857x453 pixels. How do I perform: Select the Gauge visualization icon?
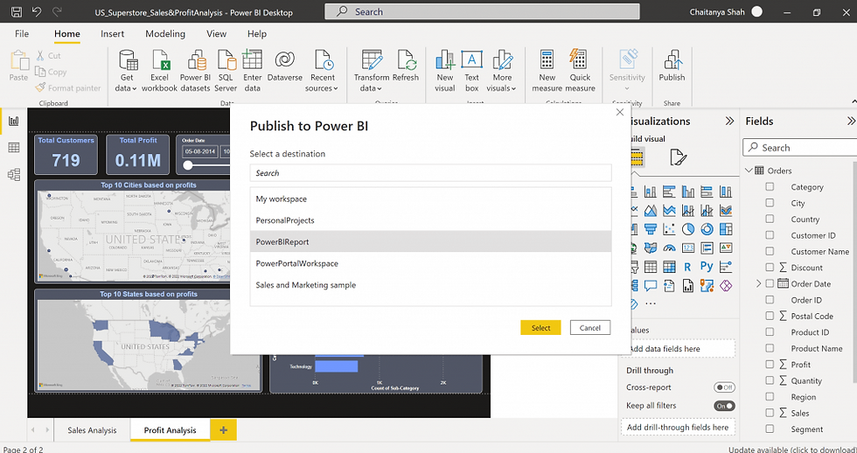pyautogui.click(x=669, y=248)
